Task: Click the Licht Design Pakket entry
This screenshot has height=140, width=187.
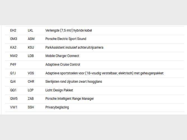Action: click(x=59, y=90)
